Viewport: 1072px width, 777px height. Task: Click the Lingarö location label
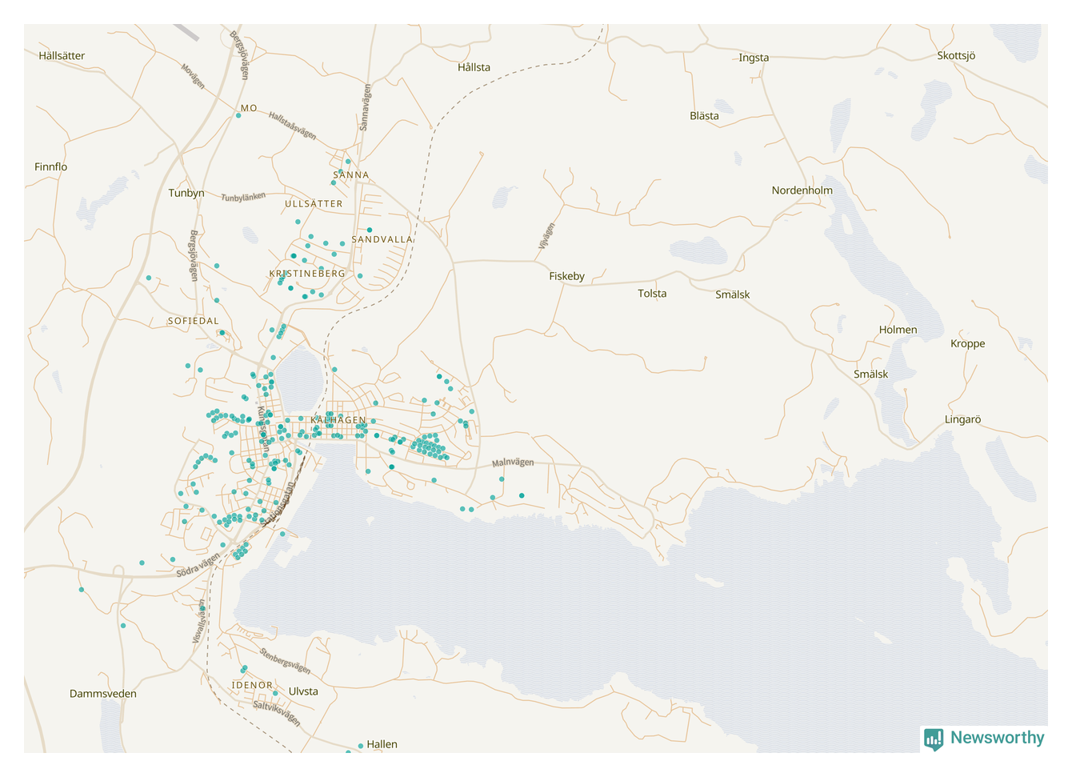click(x=962, y=419)
